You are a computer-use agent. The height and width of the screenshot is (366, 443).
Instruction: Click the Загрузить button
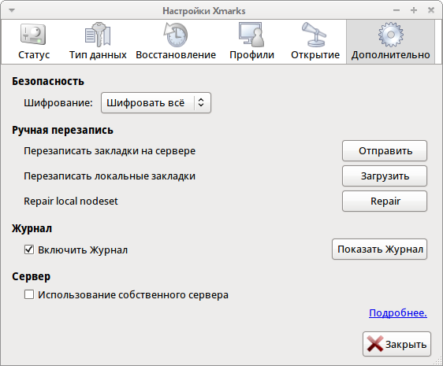pos(385,176)
